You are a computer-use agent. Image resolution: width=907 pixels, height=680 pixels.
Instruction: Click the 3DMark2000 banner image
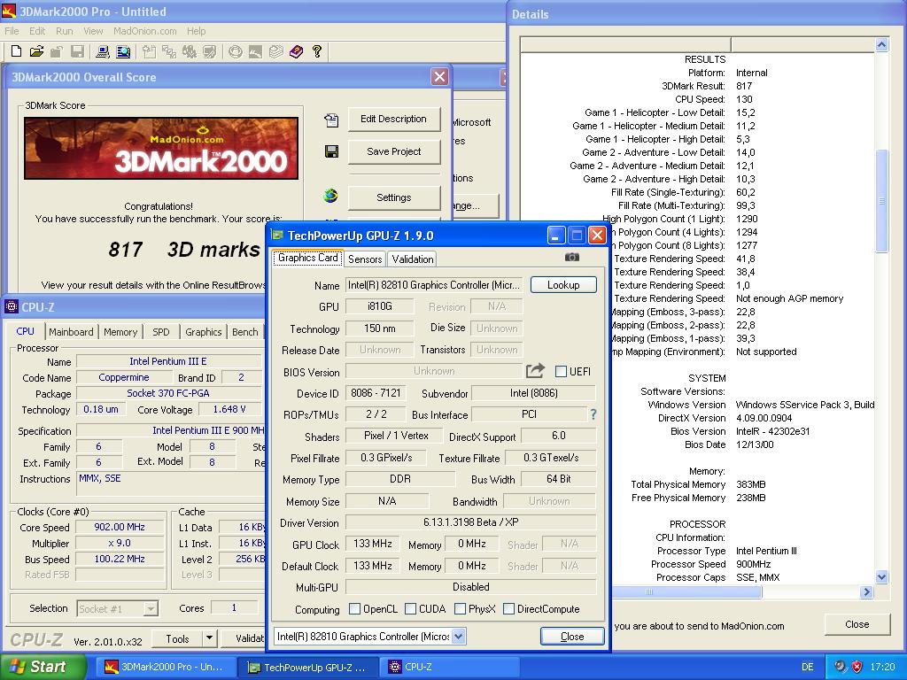[x=161, y=148]
